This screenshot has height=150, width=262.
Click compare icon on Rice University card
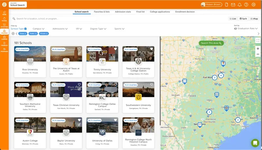[x=43, y=54]
